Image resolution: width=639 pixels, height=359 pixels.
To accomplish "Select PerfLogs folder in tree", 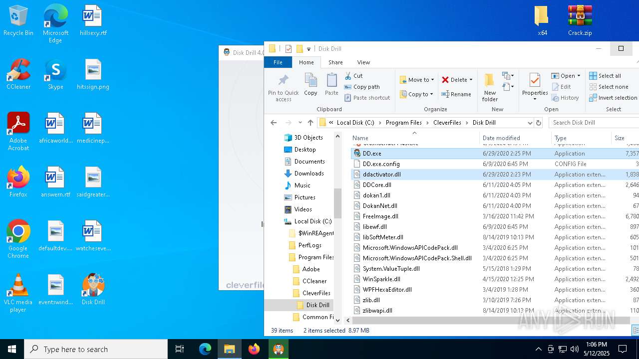I will 310,245.
